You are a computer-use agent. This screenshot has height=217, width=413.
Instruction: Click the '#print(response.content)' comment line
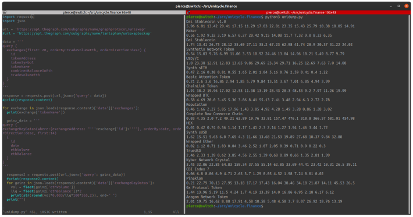click(27, 100)
